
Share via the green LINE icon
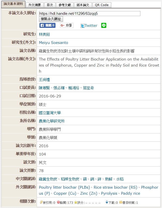coord(104,25)
